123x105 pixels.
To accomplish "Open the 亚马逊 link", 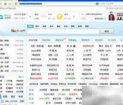I will [x=70, y=70].
